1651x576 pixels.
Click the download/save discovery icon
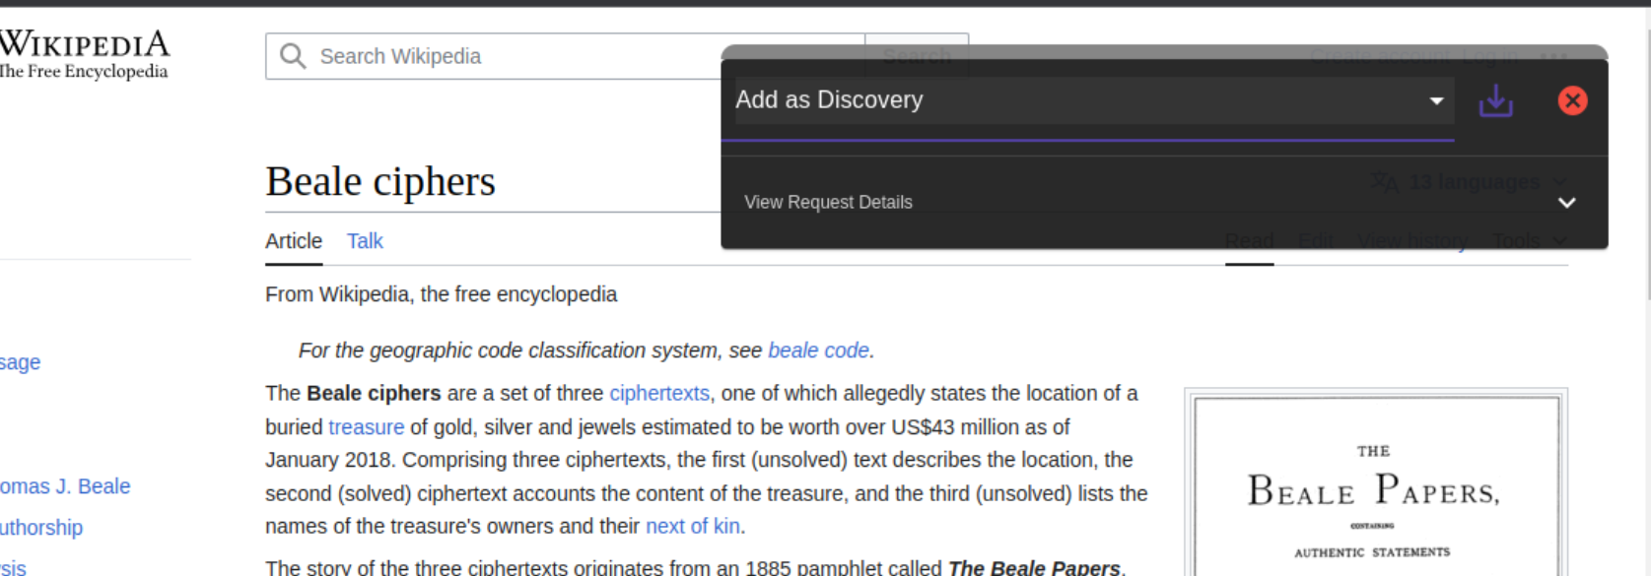[1495, 100]
